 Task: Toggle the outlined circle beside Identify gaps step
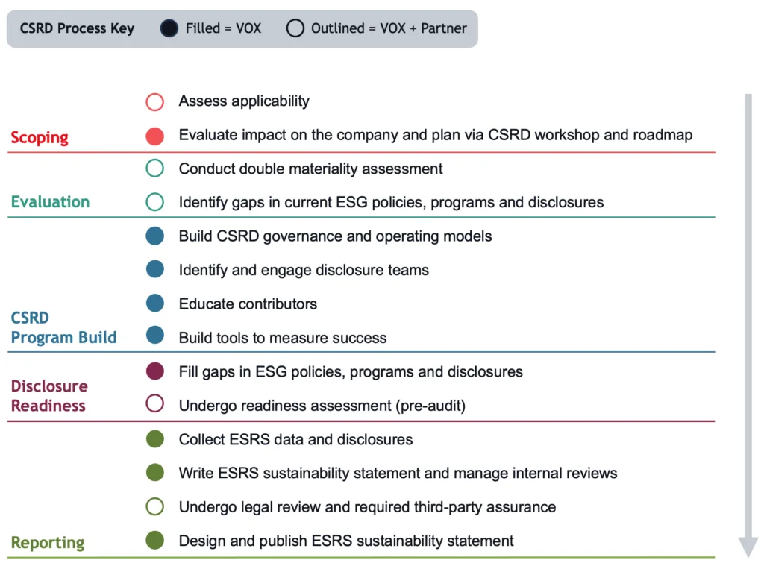tap(154, 201)
